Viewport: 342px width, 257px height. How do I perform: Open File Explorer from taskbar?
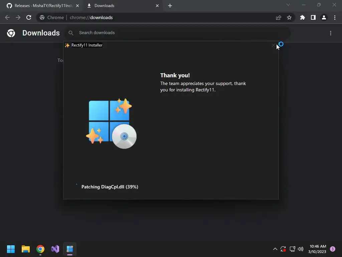point(26,249)
